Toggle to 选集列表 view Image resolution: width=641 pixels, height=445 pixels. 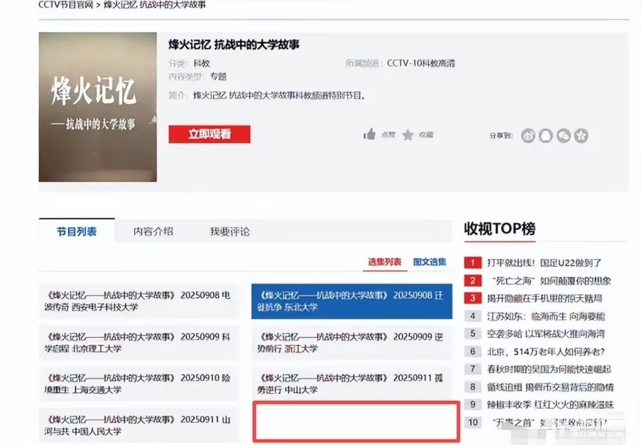click(385, 262)
